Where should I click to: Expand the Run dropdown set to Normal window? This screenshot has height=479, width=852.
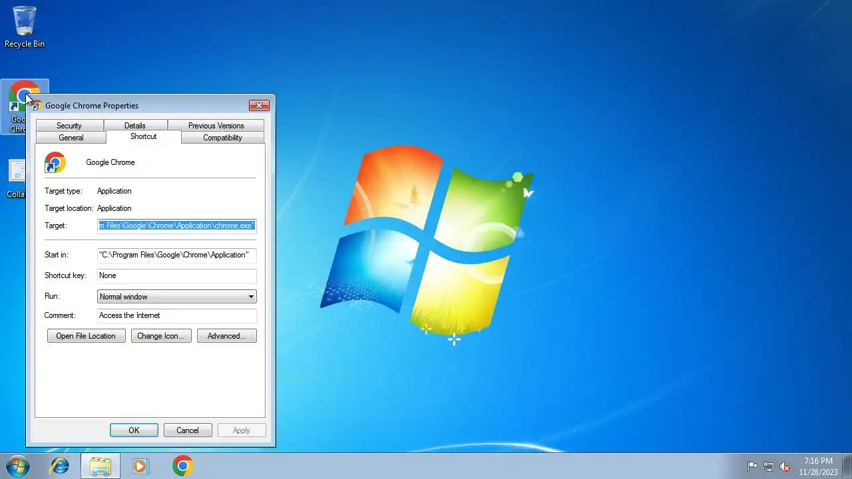(176, 297)
